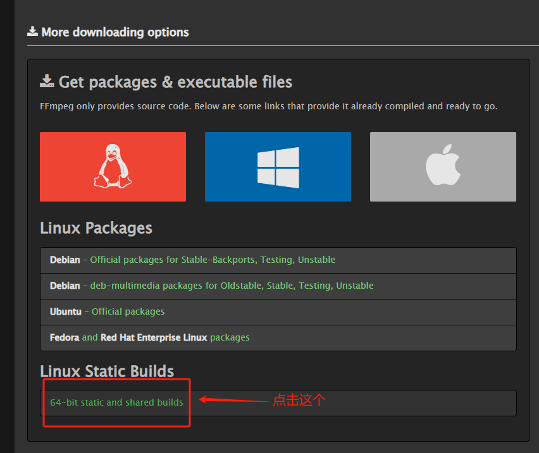This screenshot has width=539, height=453.
Task: Click the Linux penguin icon tile
Action: coord(113,167)
